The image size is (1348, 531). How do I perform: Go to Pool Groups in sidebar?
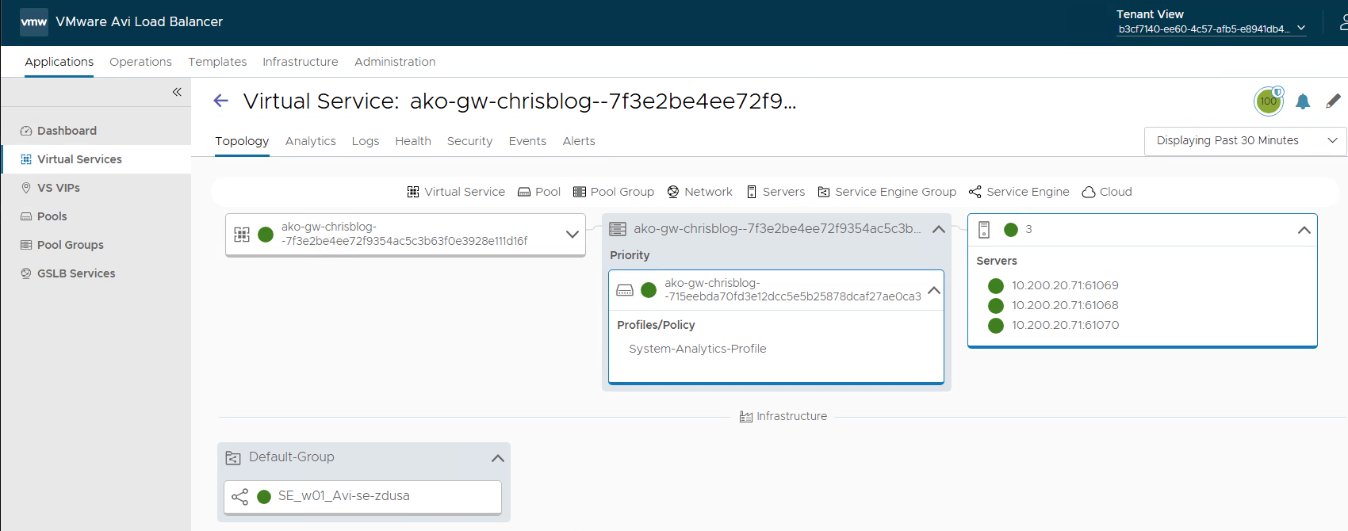[x=70, y=245]
